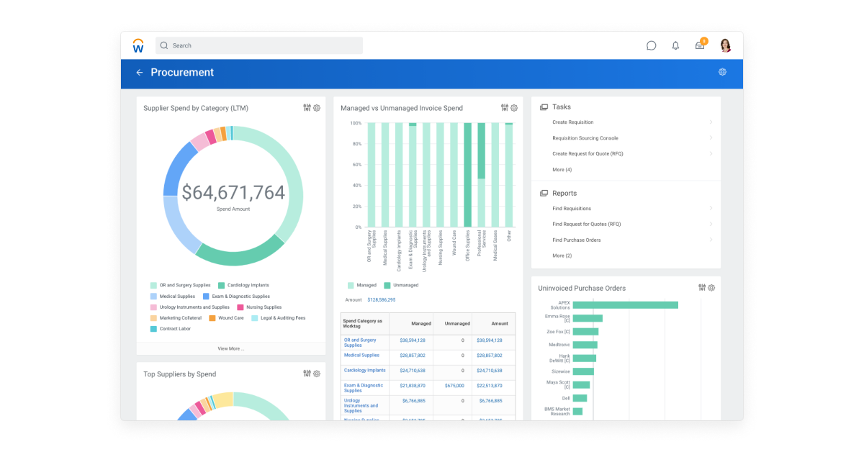The height and width of the screenshot is (452, 864).
Task: Click into the Search field
Action: point(259,45)
